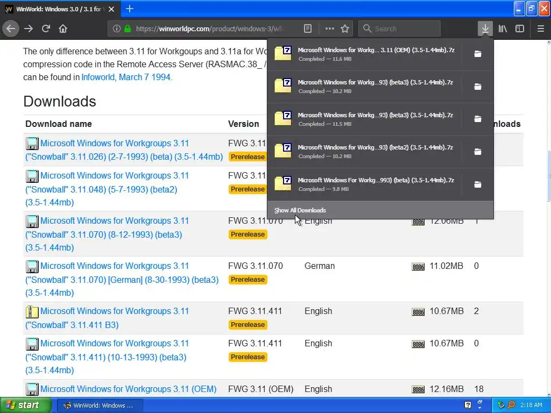Open the page actions three-dot menu

[330, 29]
